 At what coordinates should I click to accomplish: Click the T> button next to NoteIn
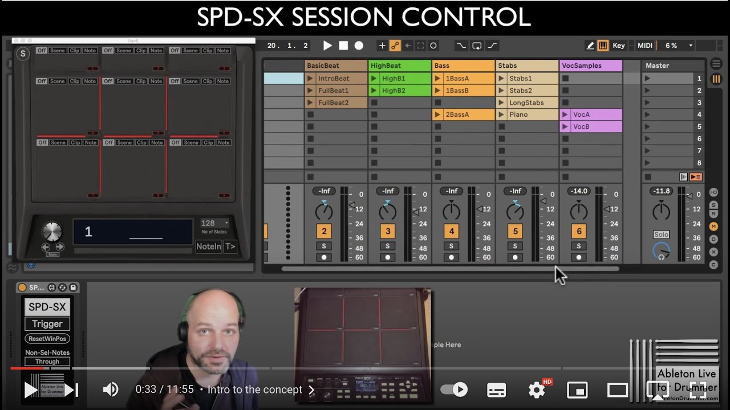(x=230, y=247)
